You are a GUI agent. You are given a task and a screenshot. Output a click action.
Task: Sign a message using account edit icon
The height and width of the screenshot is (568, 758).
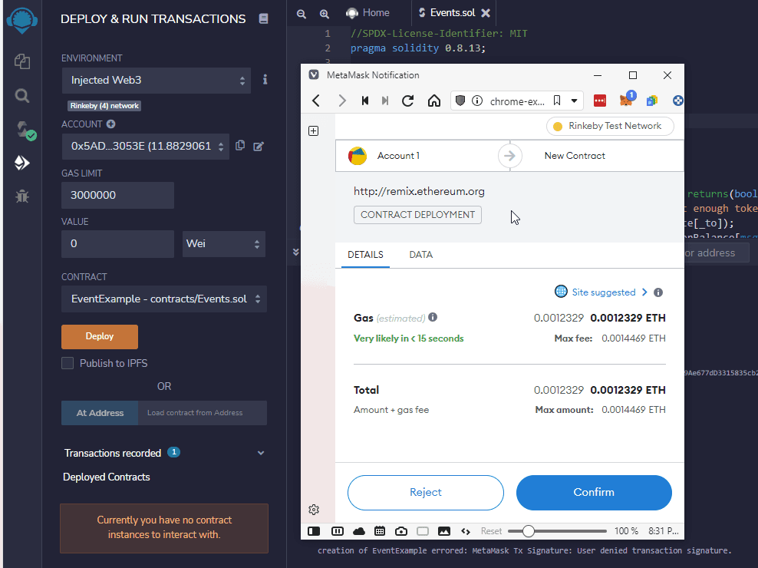click(x=259, y=146)
